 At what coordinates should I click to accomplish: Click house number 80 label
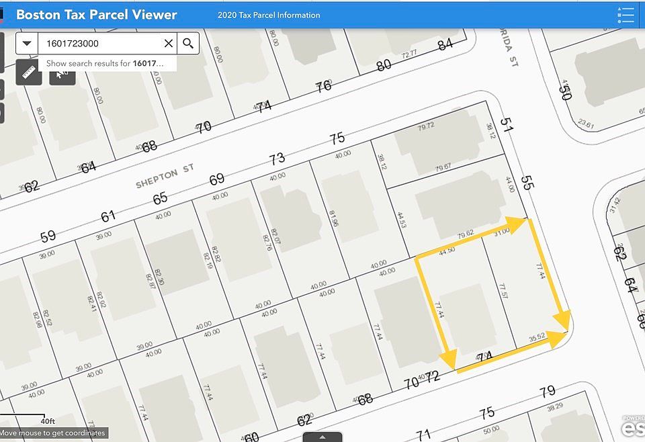[384, 64]
